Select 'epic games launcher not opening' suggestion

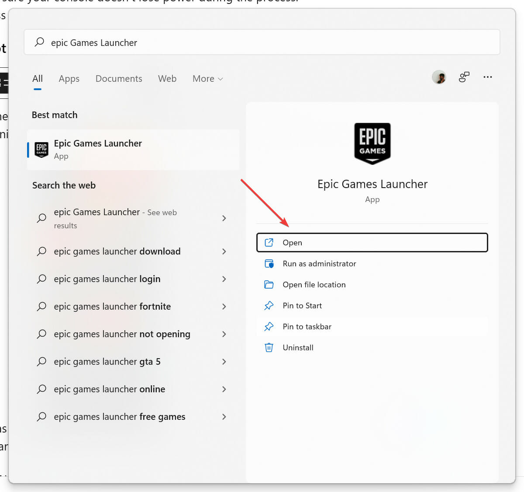[133, 334]
